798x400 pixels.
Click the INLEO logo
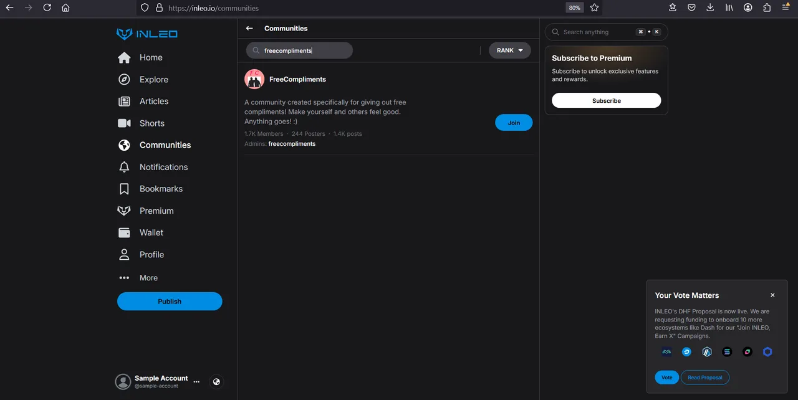pos(147,34)
